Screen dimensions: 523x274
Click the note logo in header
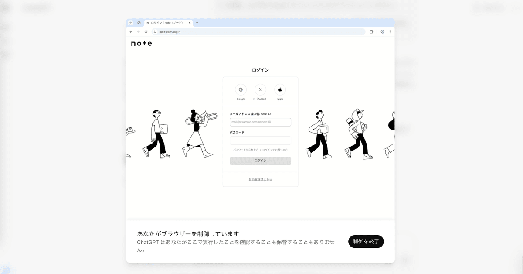(x=142, y=44)
